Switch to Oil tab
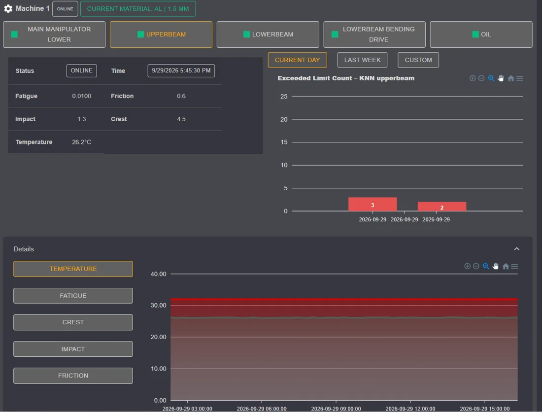 [481, 34]
